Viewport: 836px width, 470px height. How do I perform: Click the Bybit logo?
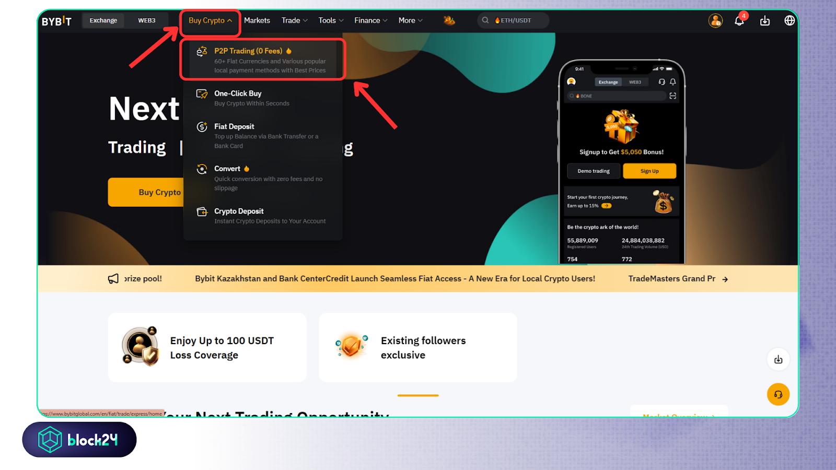(56, 21)
